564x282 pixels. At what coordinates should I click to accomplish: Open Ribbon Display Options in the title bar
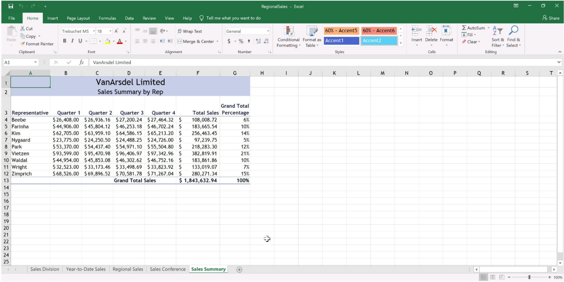click(516, 6)
